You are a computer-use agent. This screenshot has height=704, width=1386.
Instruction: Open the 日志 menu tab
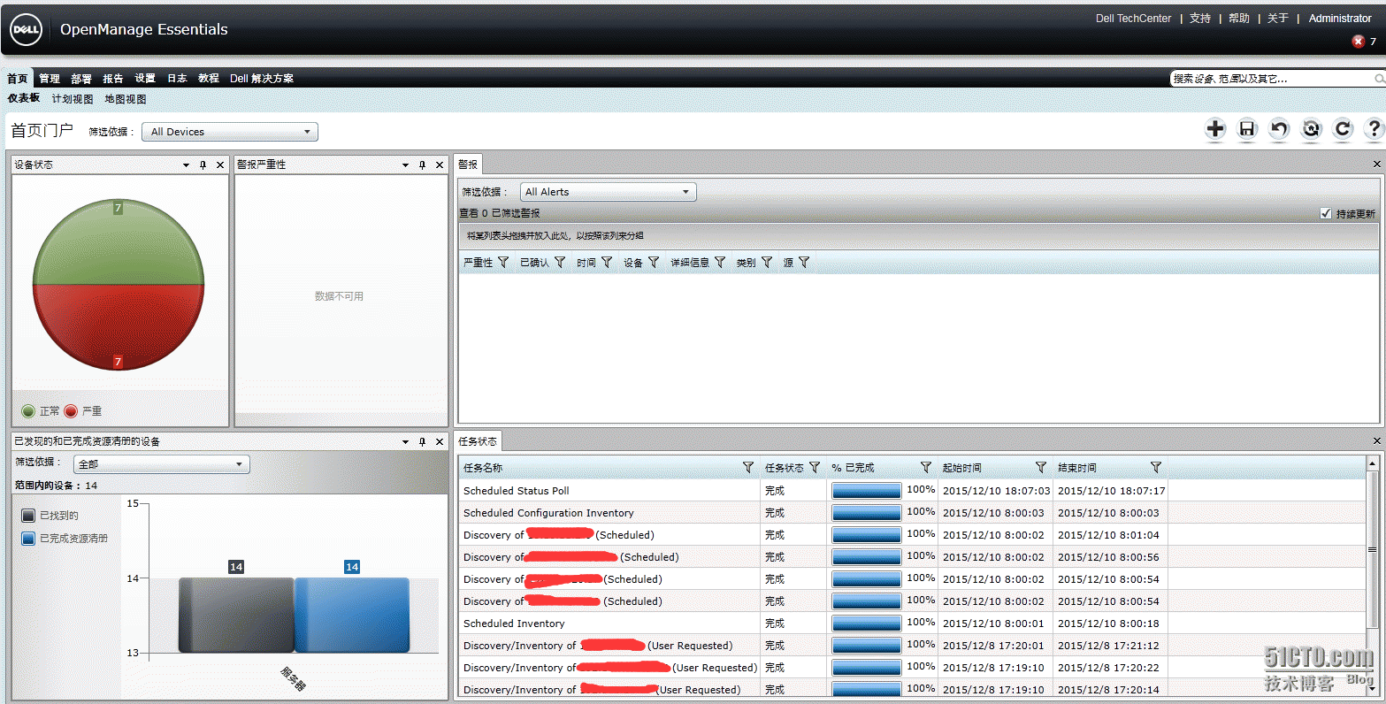177,79
